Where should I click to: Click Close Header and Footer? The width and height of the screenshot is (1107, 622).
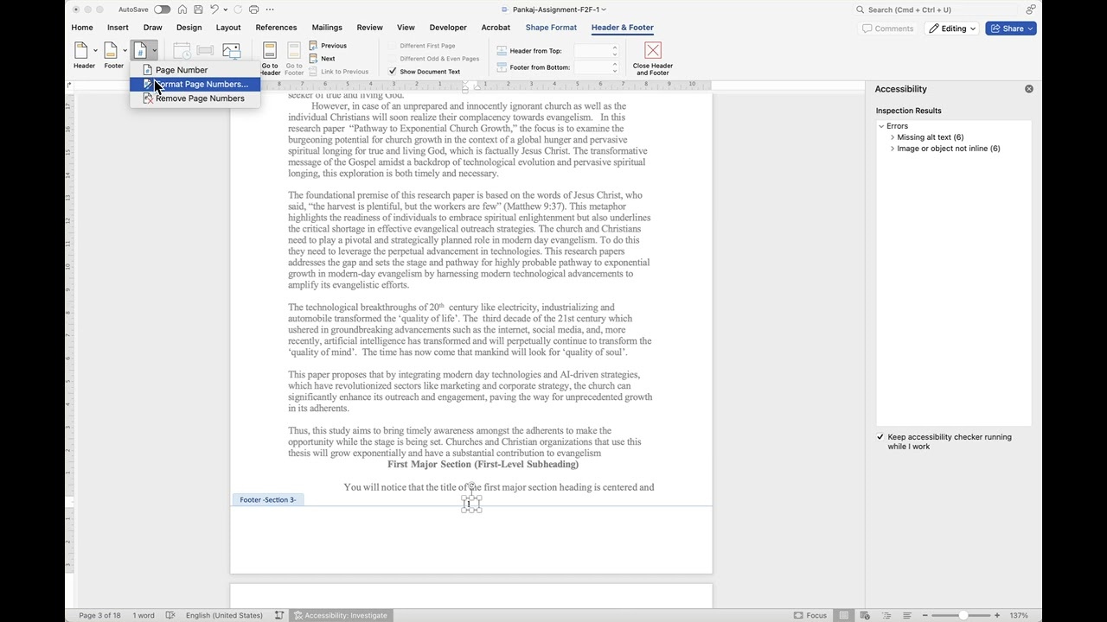point(653,59)
